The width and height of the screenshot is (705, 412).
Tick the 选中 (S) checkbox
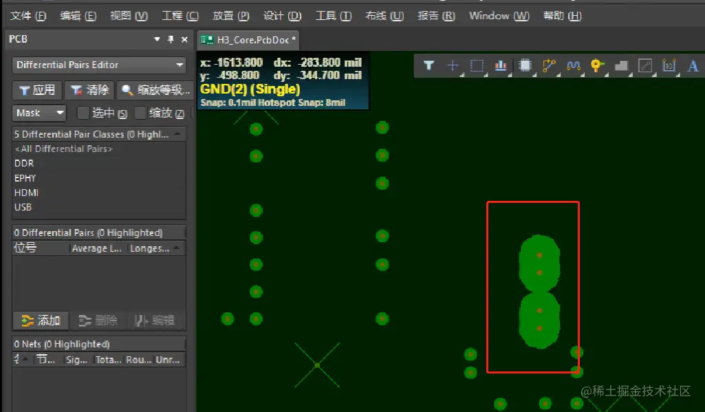[x=83, y=113]
